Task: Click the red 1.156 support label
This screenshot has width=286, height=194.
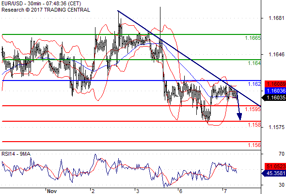Action: tap(254, 145)
